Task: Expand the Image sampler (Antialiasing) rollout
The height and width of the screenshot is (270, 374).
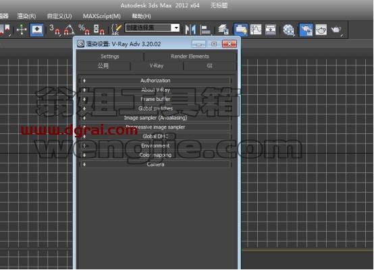Action: click(x=155, y=118)
